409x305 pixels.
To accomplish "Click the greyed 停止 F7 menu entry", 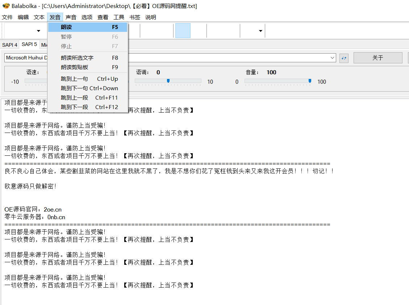I will pos(88,46).
